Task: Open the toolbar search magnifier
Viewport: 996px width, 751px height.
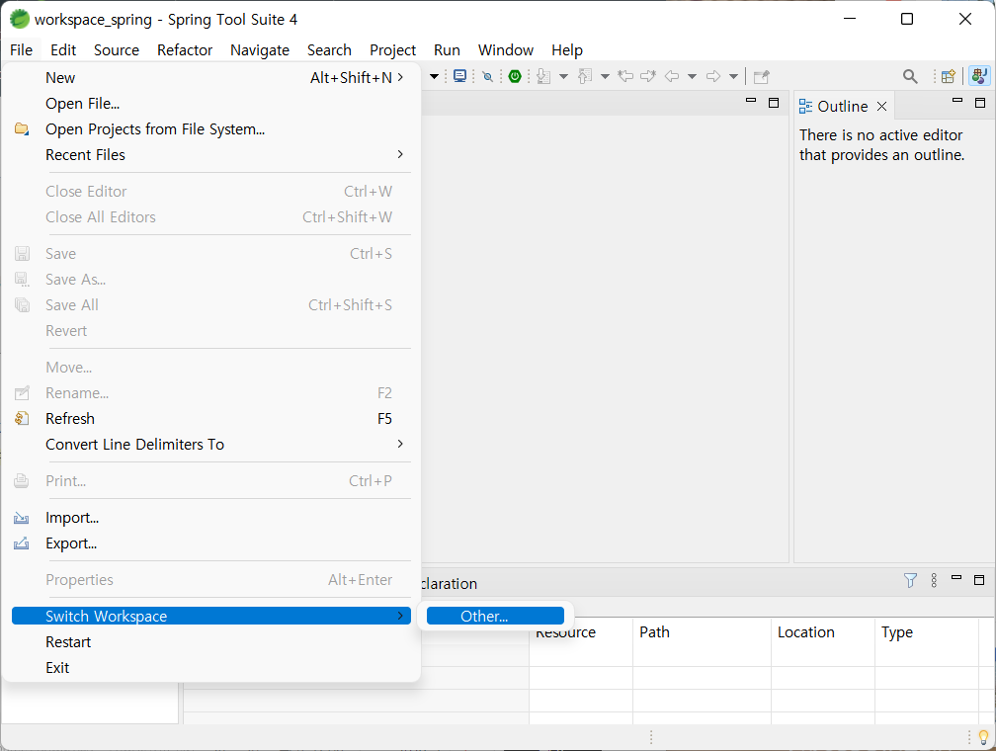Action: tap(910, 76)
